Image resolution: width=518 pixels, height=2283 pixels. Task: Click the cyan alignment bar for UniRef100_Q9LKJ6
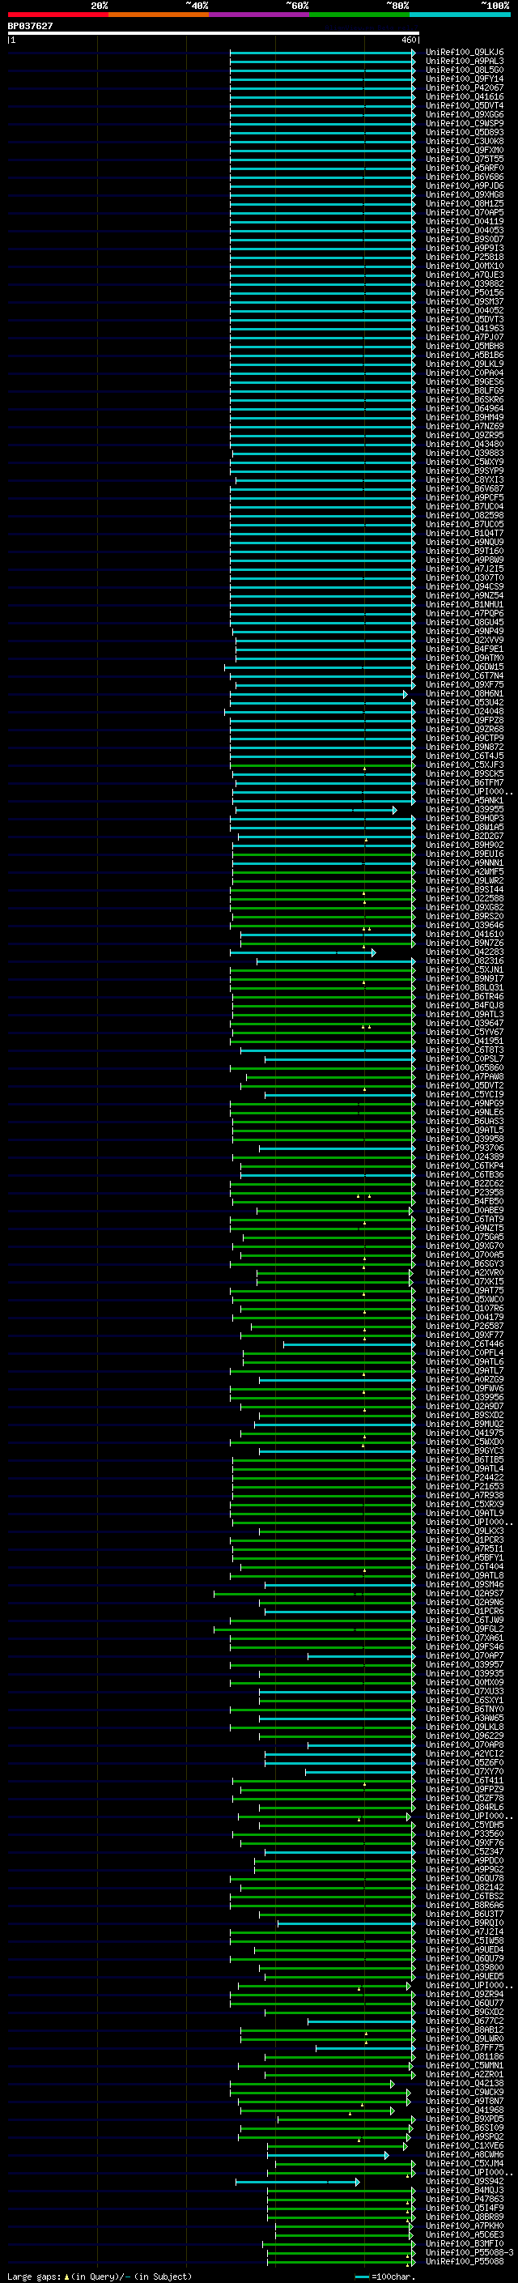click(322, 53)
